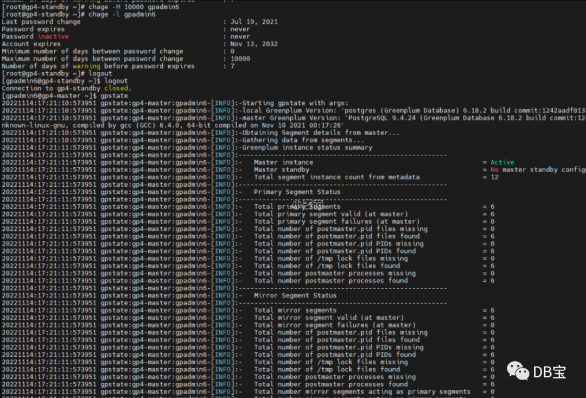Select the 'compiled by gcc (GCC) 6.4.0' text
The height and width of the screenshot is (398, 586).
pyautogui.click(x=128, y=125)
